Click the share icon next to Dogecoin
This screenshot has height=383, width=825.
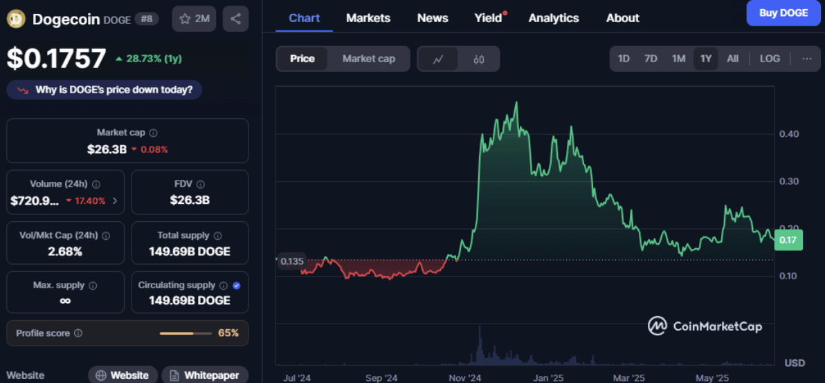[235, 19]
